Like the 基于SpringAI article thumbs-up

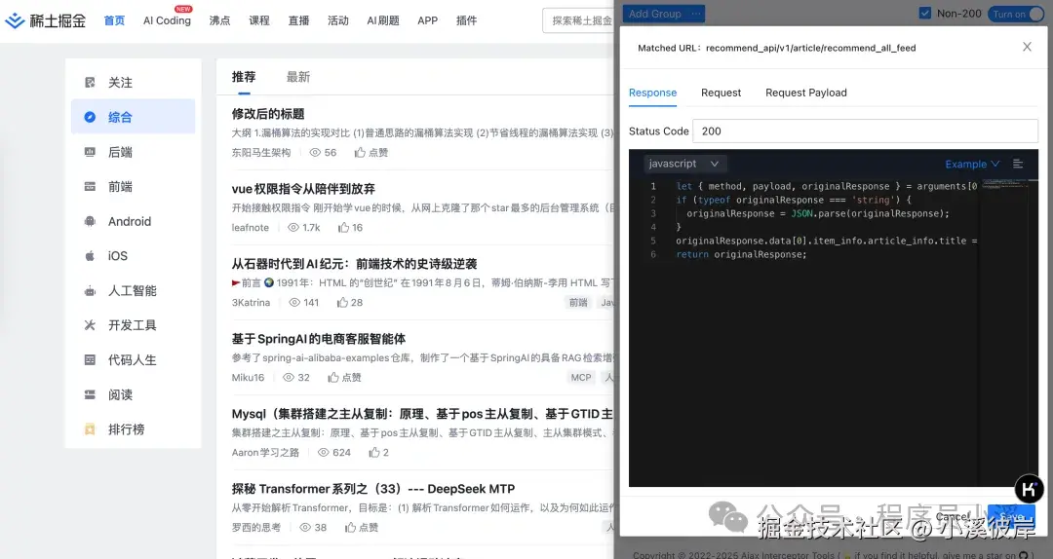click(333, 377)
